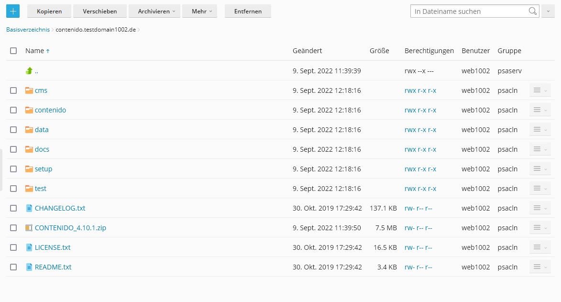Screen dimensions: 561x302
Task: Go up via green arrow icon
Action: click(29, 70)
